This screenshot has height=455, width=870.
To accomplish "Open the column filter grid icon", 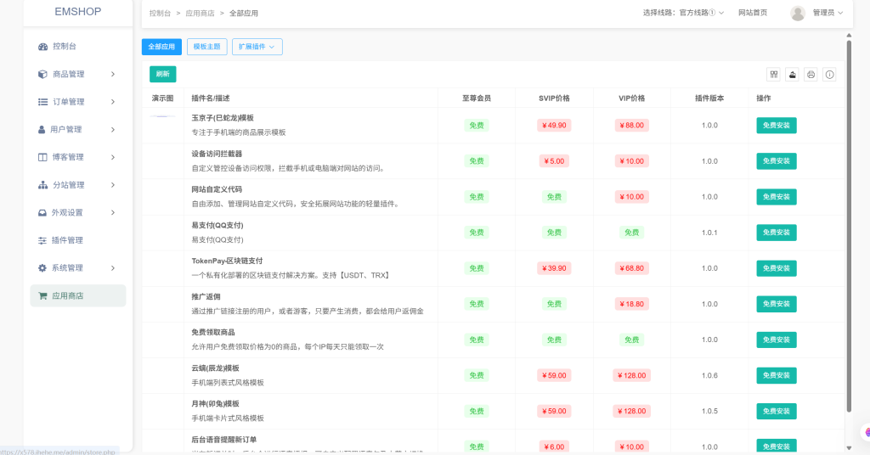I will point(774,74).
